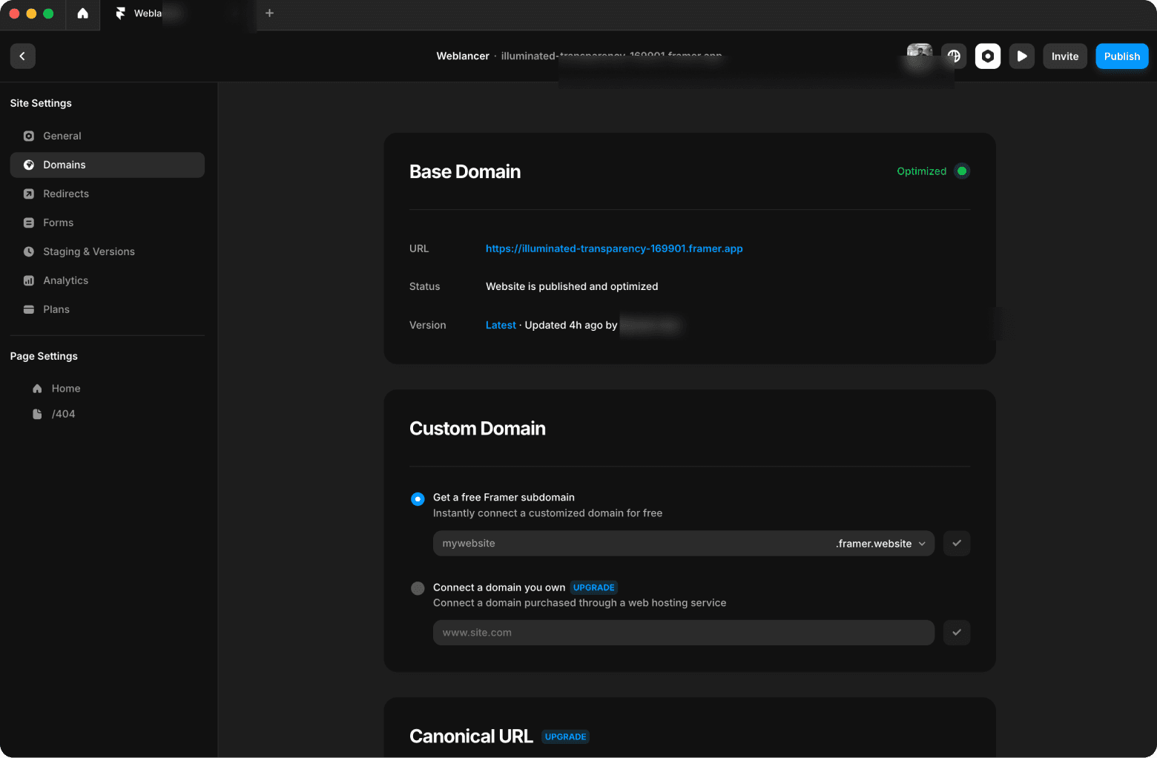Go back using the top-left arrow button
Image resolution: width=1157 pixels, height=758 pixels.
point(22,56)
